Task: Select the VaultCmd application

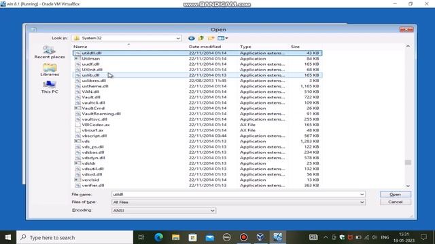Action: pos(197,108)
